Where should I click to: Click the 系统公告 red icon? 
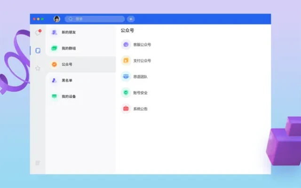pyautogui.click(x=126, y=109)
